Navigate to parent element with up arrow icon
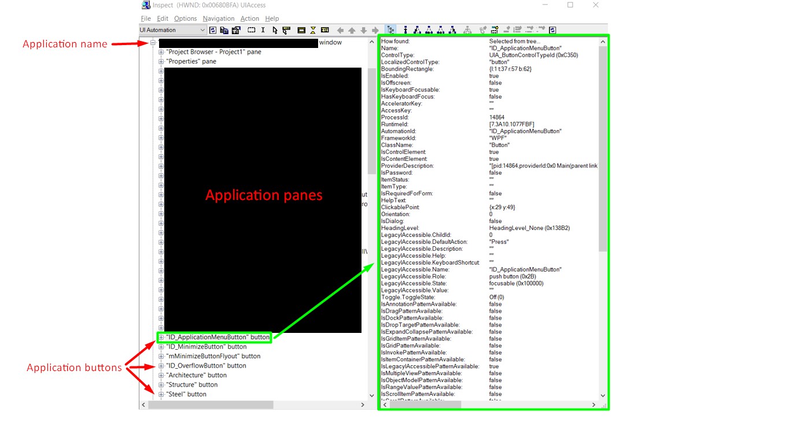This screenshot has height=430, width=793. (x=352, y=29)
